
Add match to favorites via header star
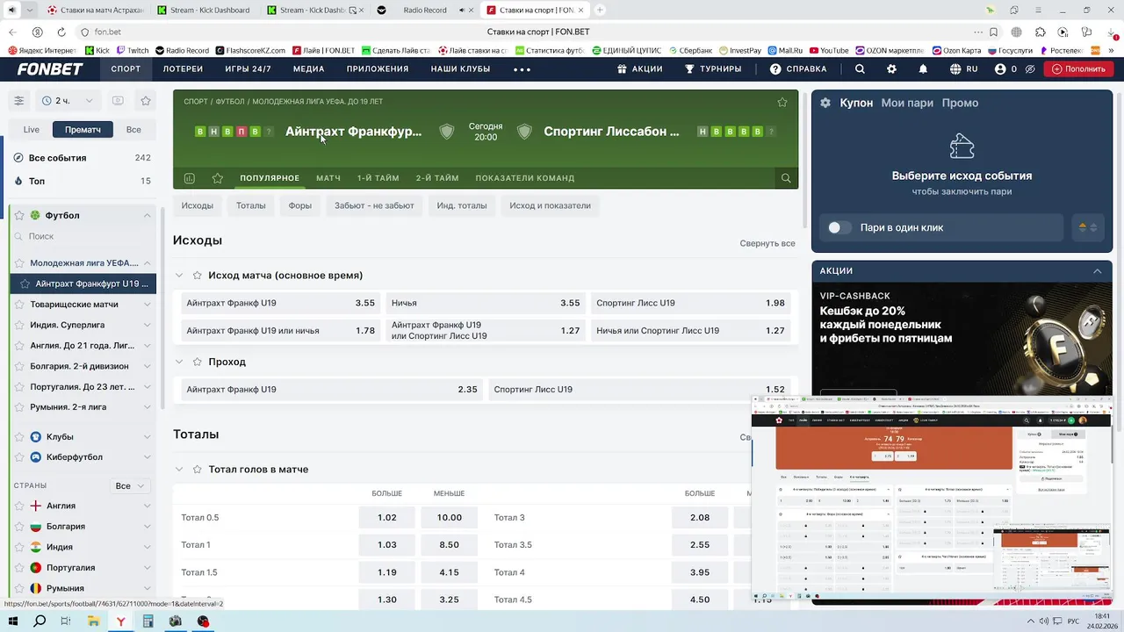(x=782, y=102)
